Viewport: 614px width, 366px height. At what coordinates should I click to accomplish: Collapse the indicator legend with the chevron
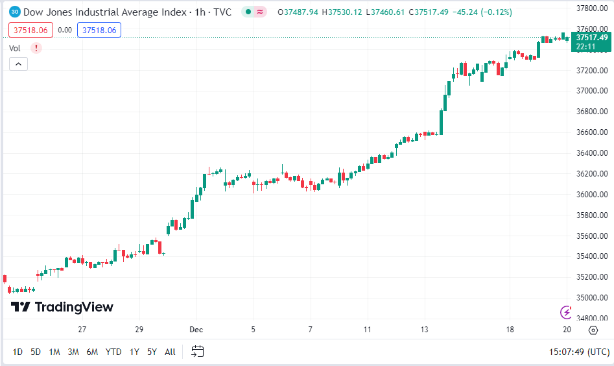point(18,64)
